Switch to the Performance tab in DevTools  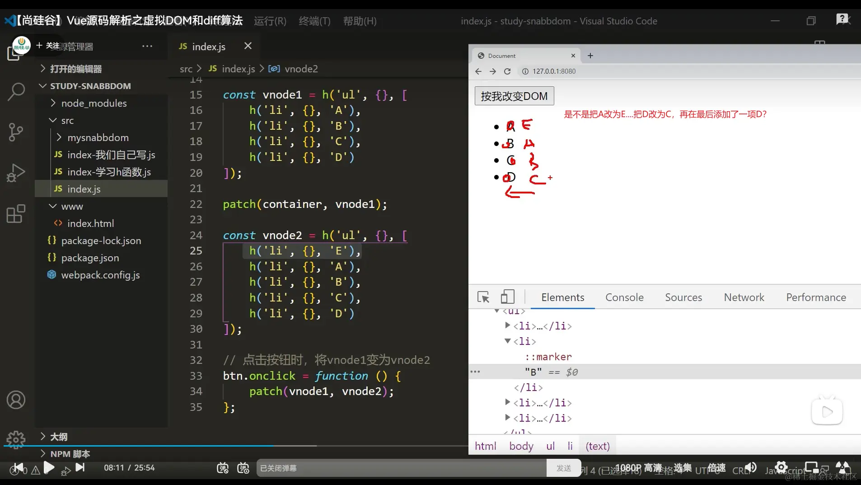pyautogui.click(x=816, y=297)
